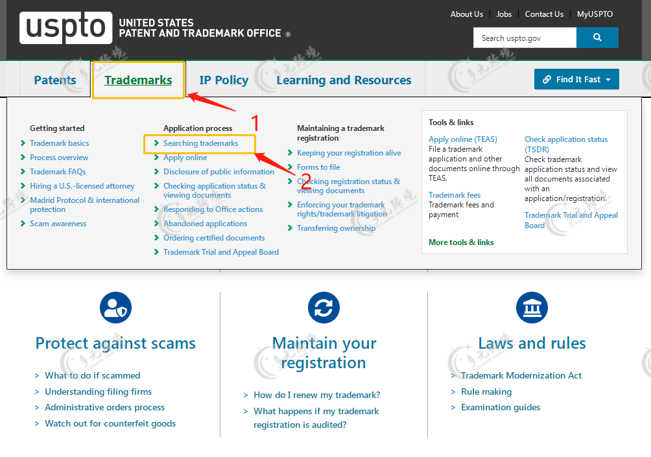Screen dimensions: 651x457
Task: Go to About Us page
Action: [467, 14]
